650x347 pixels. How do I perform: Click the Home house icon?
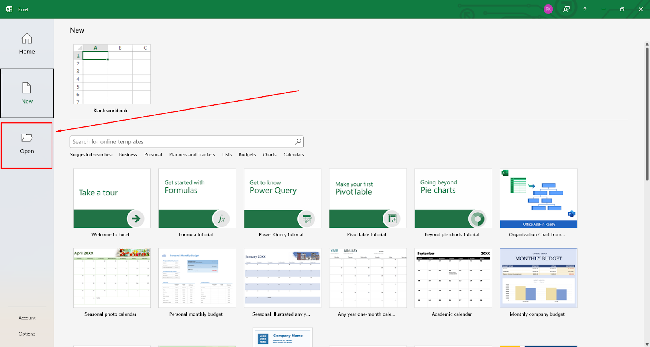[27, 39]
